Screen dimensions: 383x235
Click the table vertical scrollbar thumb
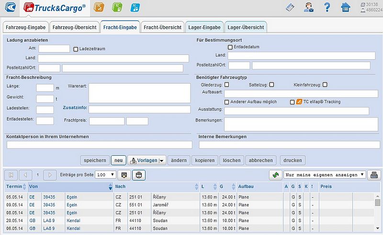click(x=378, y=203)
